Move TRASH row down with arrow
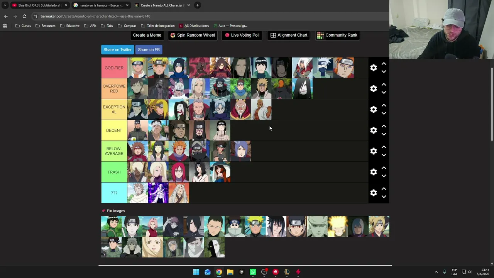The image size is (494, 278). click(x=384, y=176)
